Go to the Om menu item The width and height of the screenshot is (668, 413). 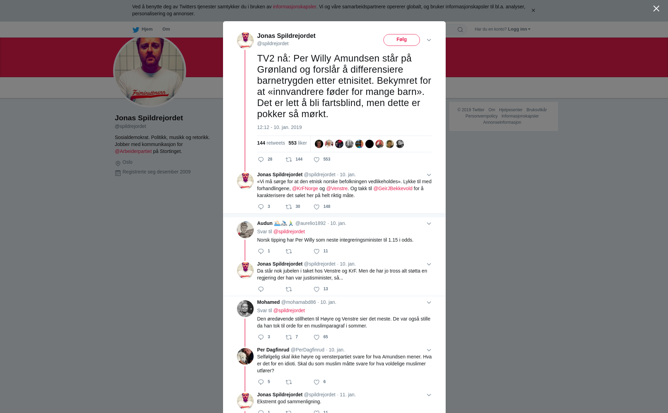pos(166,29)
